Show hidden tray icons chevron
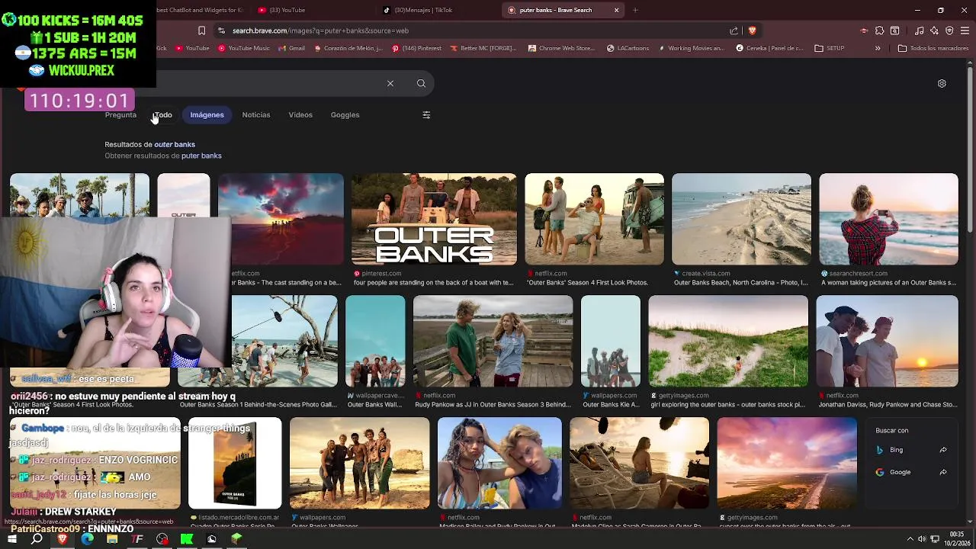976x549 pixels. [x=911, y=539]
